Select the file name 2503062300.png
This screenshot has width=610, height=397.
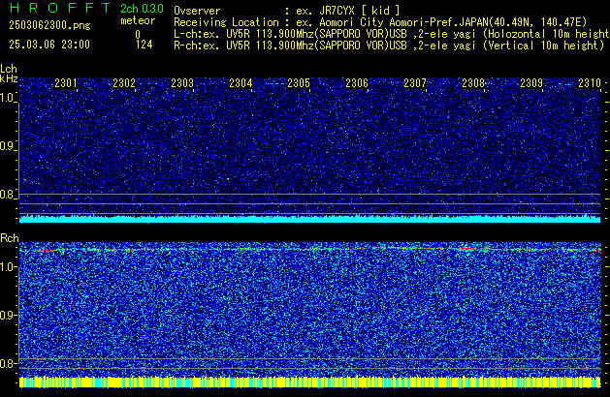(49, 25)
